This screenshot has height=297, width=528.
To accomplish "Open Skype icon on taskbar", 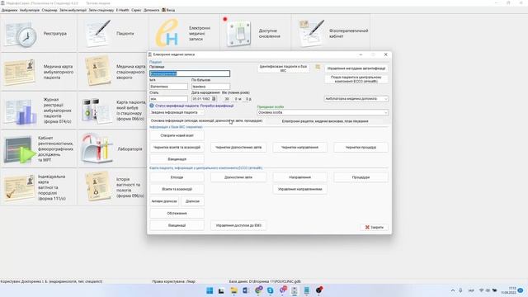I will coord(270,290).
